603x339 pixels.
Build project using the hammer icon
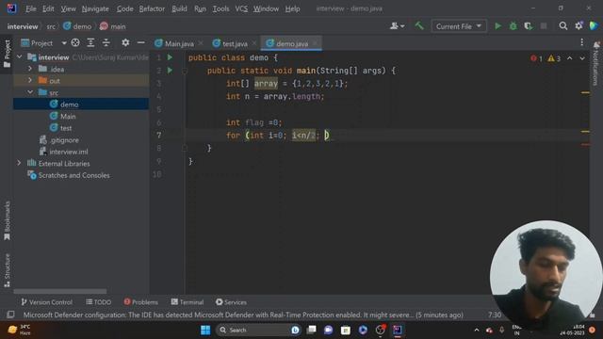point(419,26)
